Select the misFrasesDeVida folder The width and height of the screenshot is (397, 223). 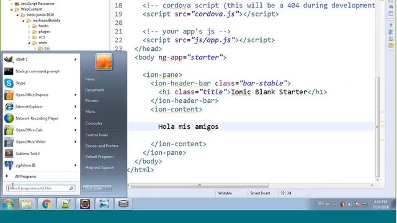[46, 20]
